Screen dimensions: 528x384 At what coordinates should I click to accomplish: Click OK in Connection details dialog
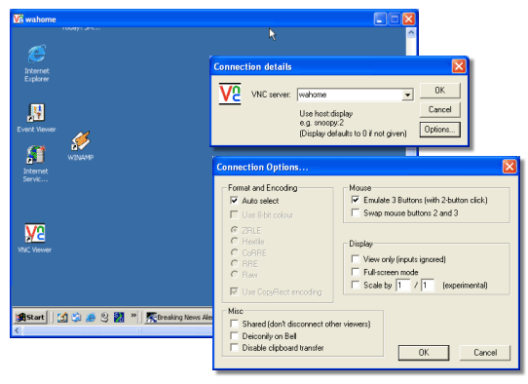439,91
